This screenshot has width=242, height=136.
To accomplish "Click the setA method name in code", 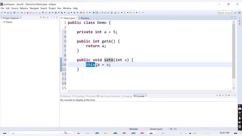I will tap(109, 60).
